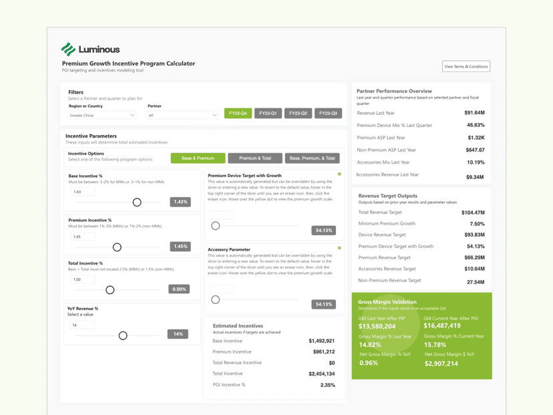The image size is (553, 415).
Task: Click green indicator on Accessory Parameter card
Action: click(x=339, y=248)
